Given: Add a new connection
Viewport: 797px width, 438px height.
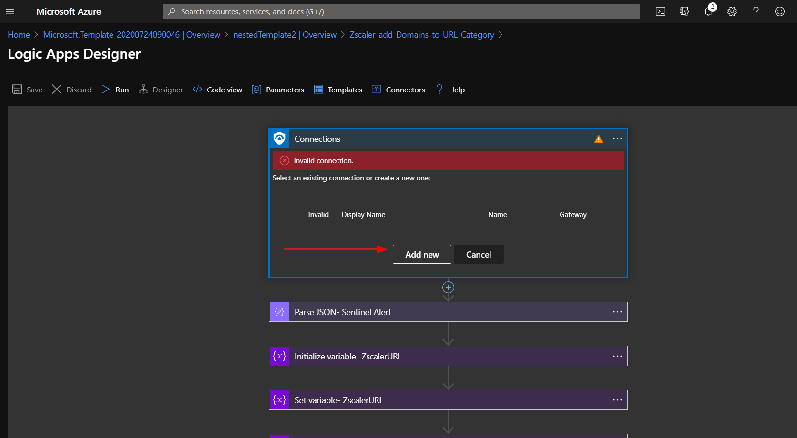Looking at the screenshot, I should coord(422,254).
